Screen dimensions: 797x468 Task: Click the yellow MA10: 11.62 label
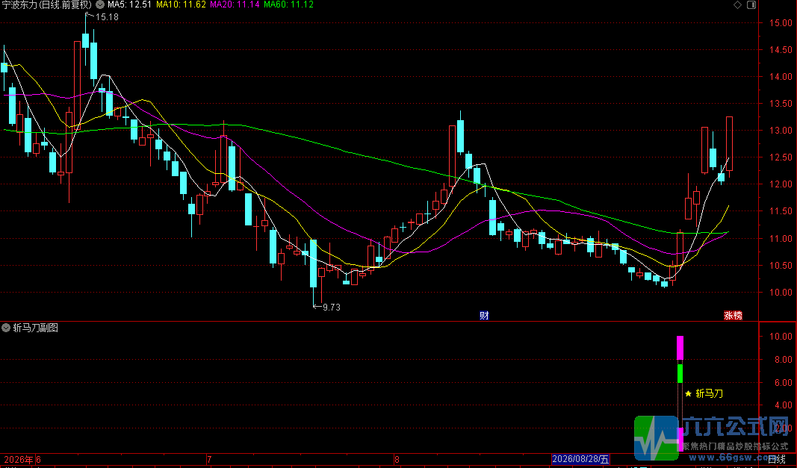coord(181,5)
